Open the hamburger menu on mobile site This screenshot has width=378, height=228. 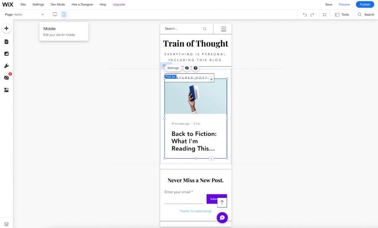223,29
